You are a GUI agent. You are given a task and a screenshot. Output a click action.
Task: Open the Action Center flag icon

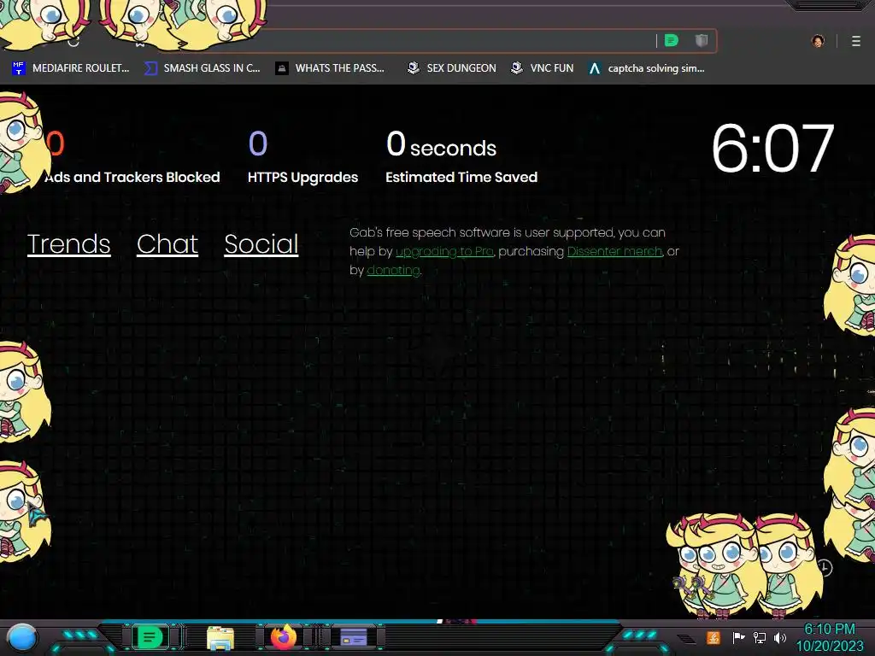pos(738,637)
